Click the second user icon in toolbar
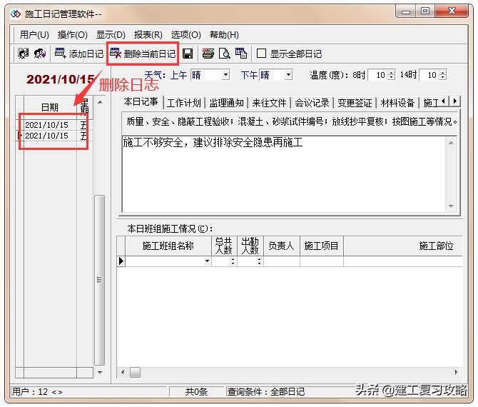478x407 pixels. (40, 54)
